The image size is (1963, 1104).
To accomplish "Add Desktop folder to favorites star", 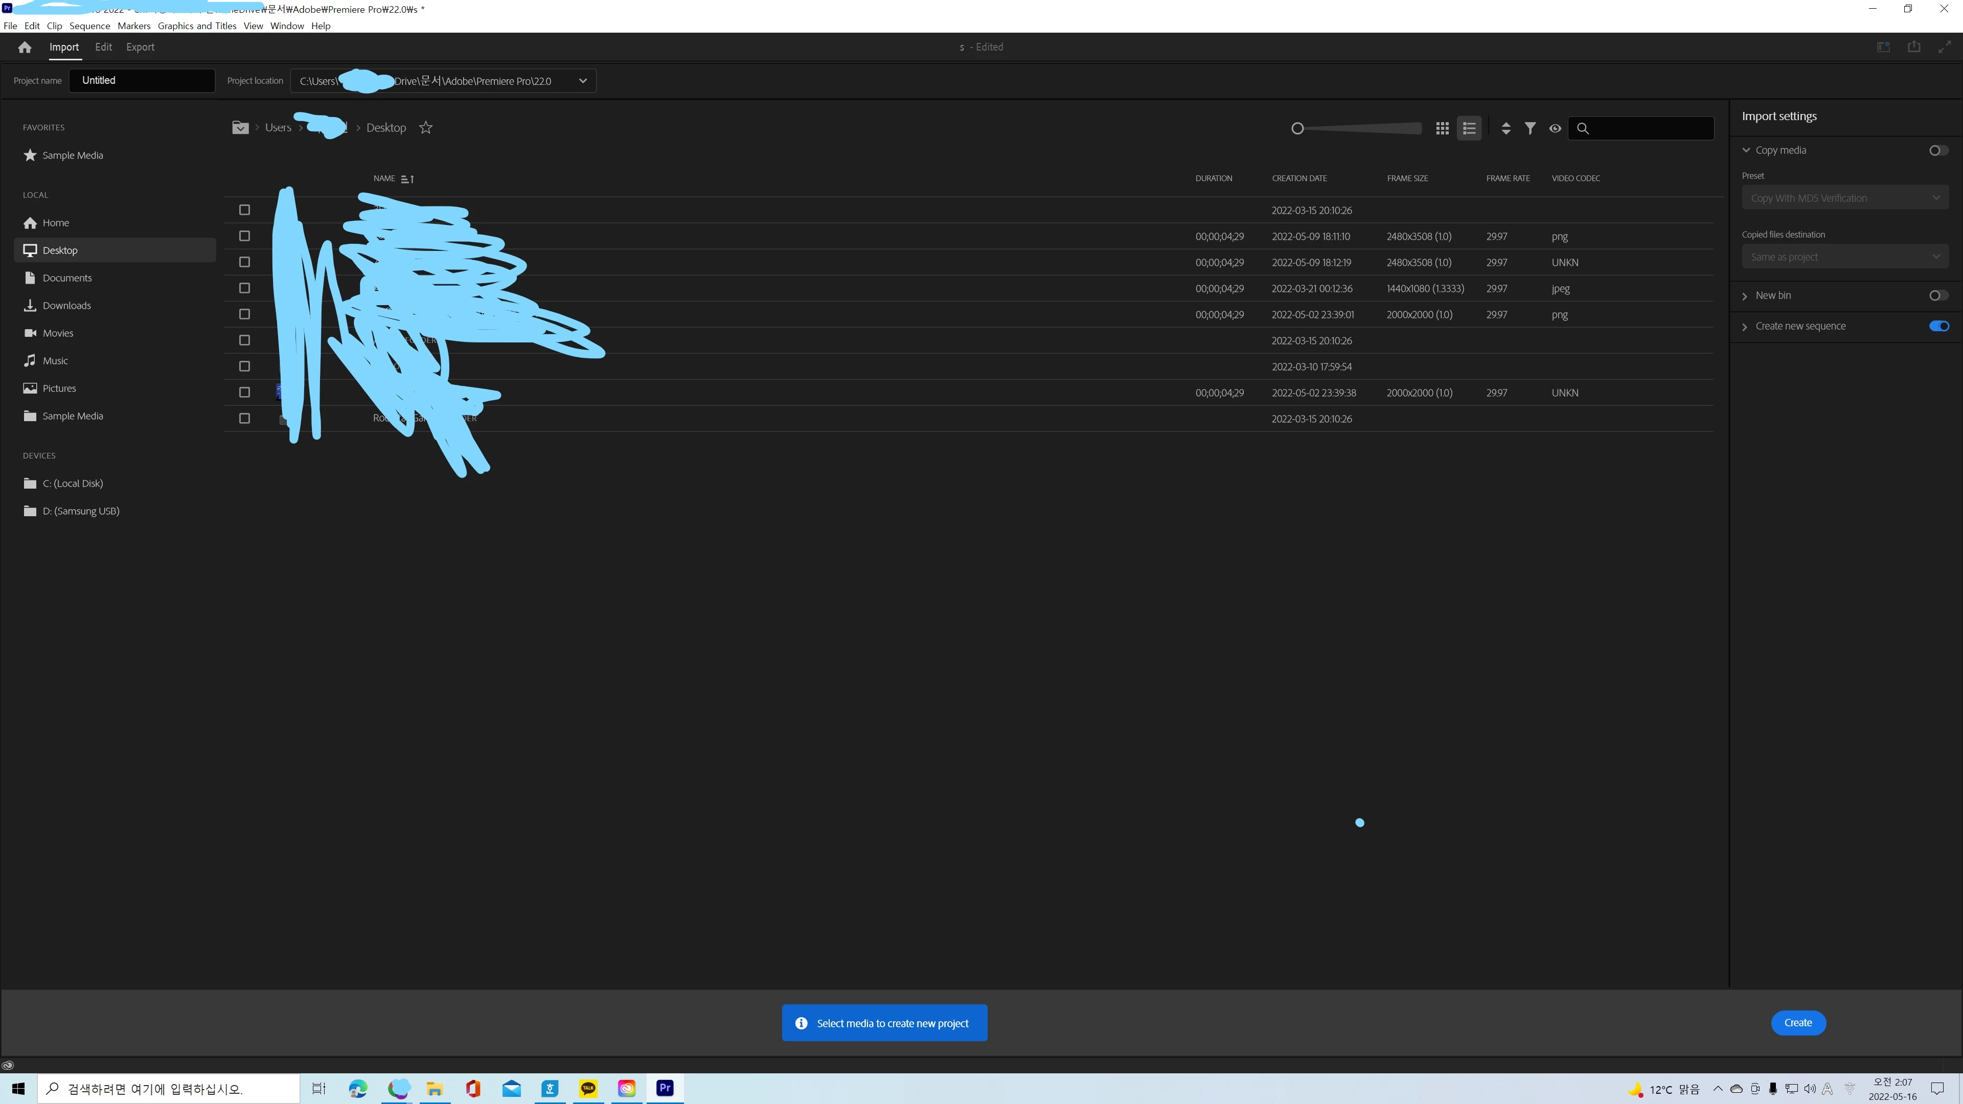I will 426,128.
